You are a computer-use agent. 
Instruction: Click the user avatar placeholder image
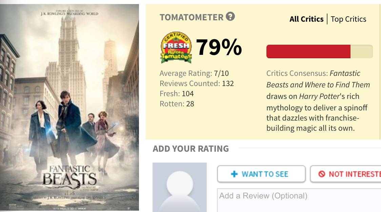(x=179, y=187)
